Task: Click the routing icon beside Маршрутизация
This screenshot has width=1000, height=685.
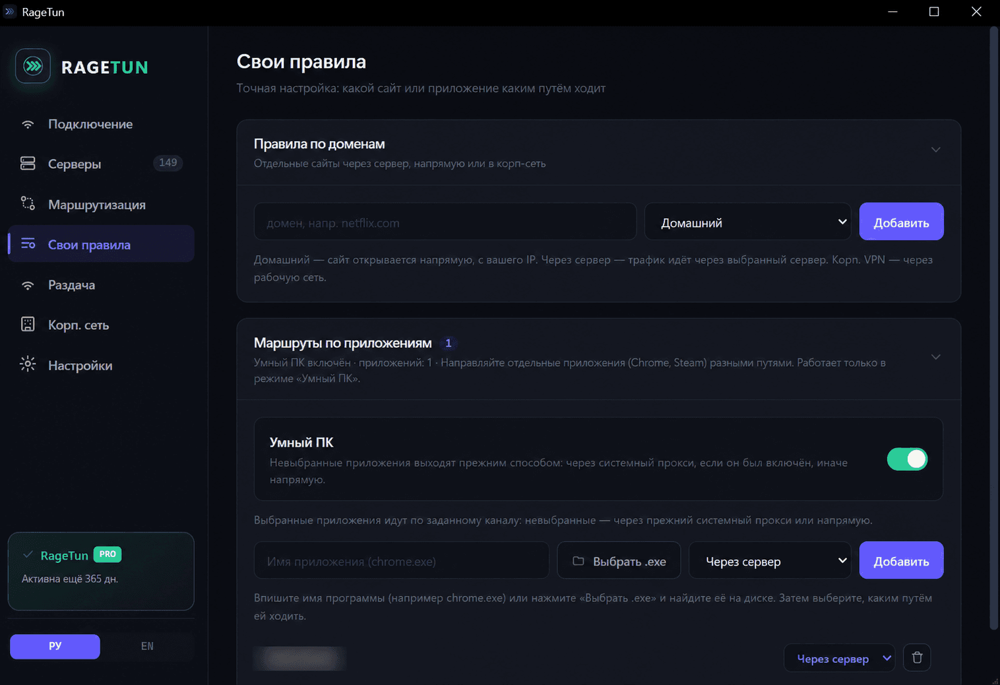Action: coord(28,204)
